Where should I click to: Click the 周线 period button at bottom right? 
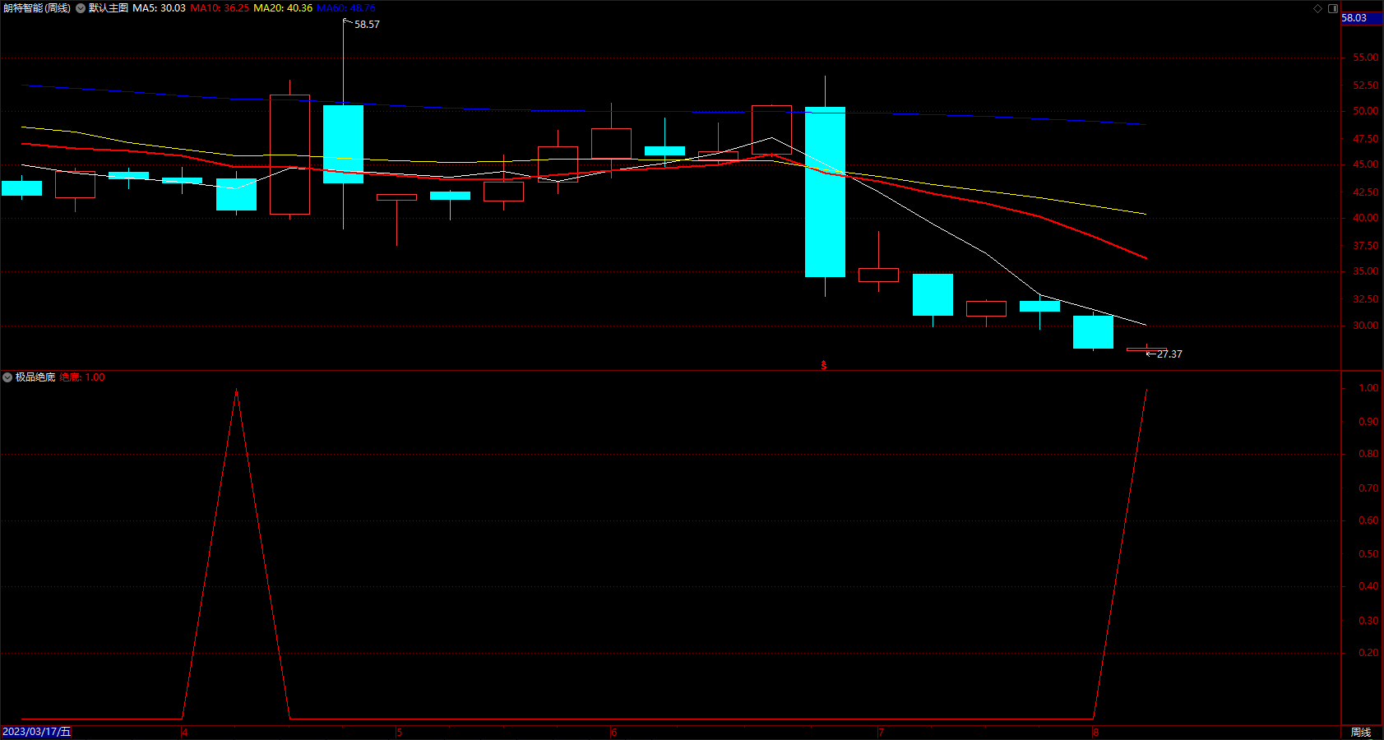(1361, 732)
